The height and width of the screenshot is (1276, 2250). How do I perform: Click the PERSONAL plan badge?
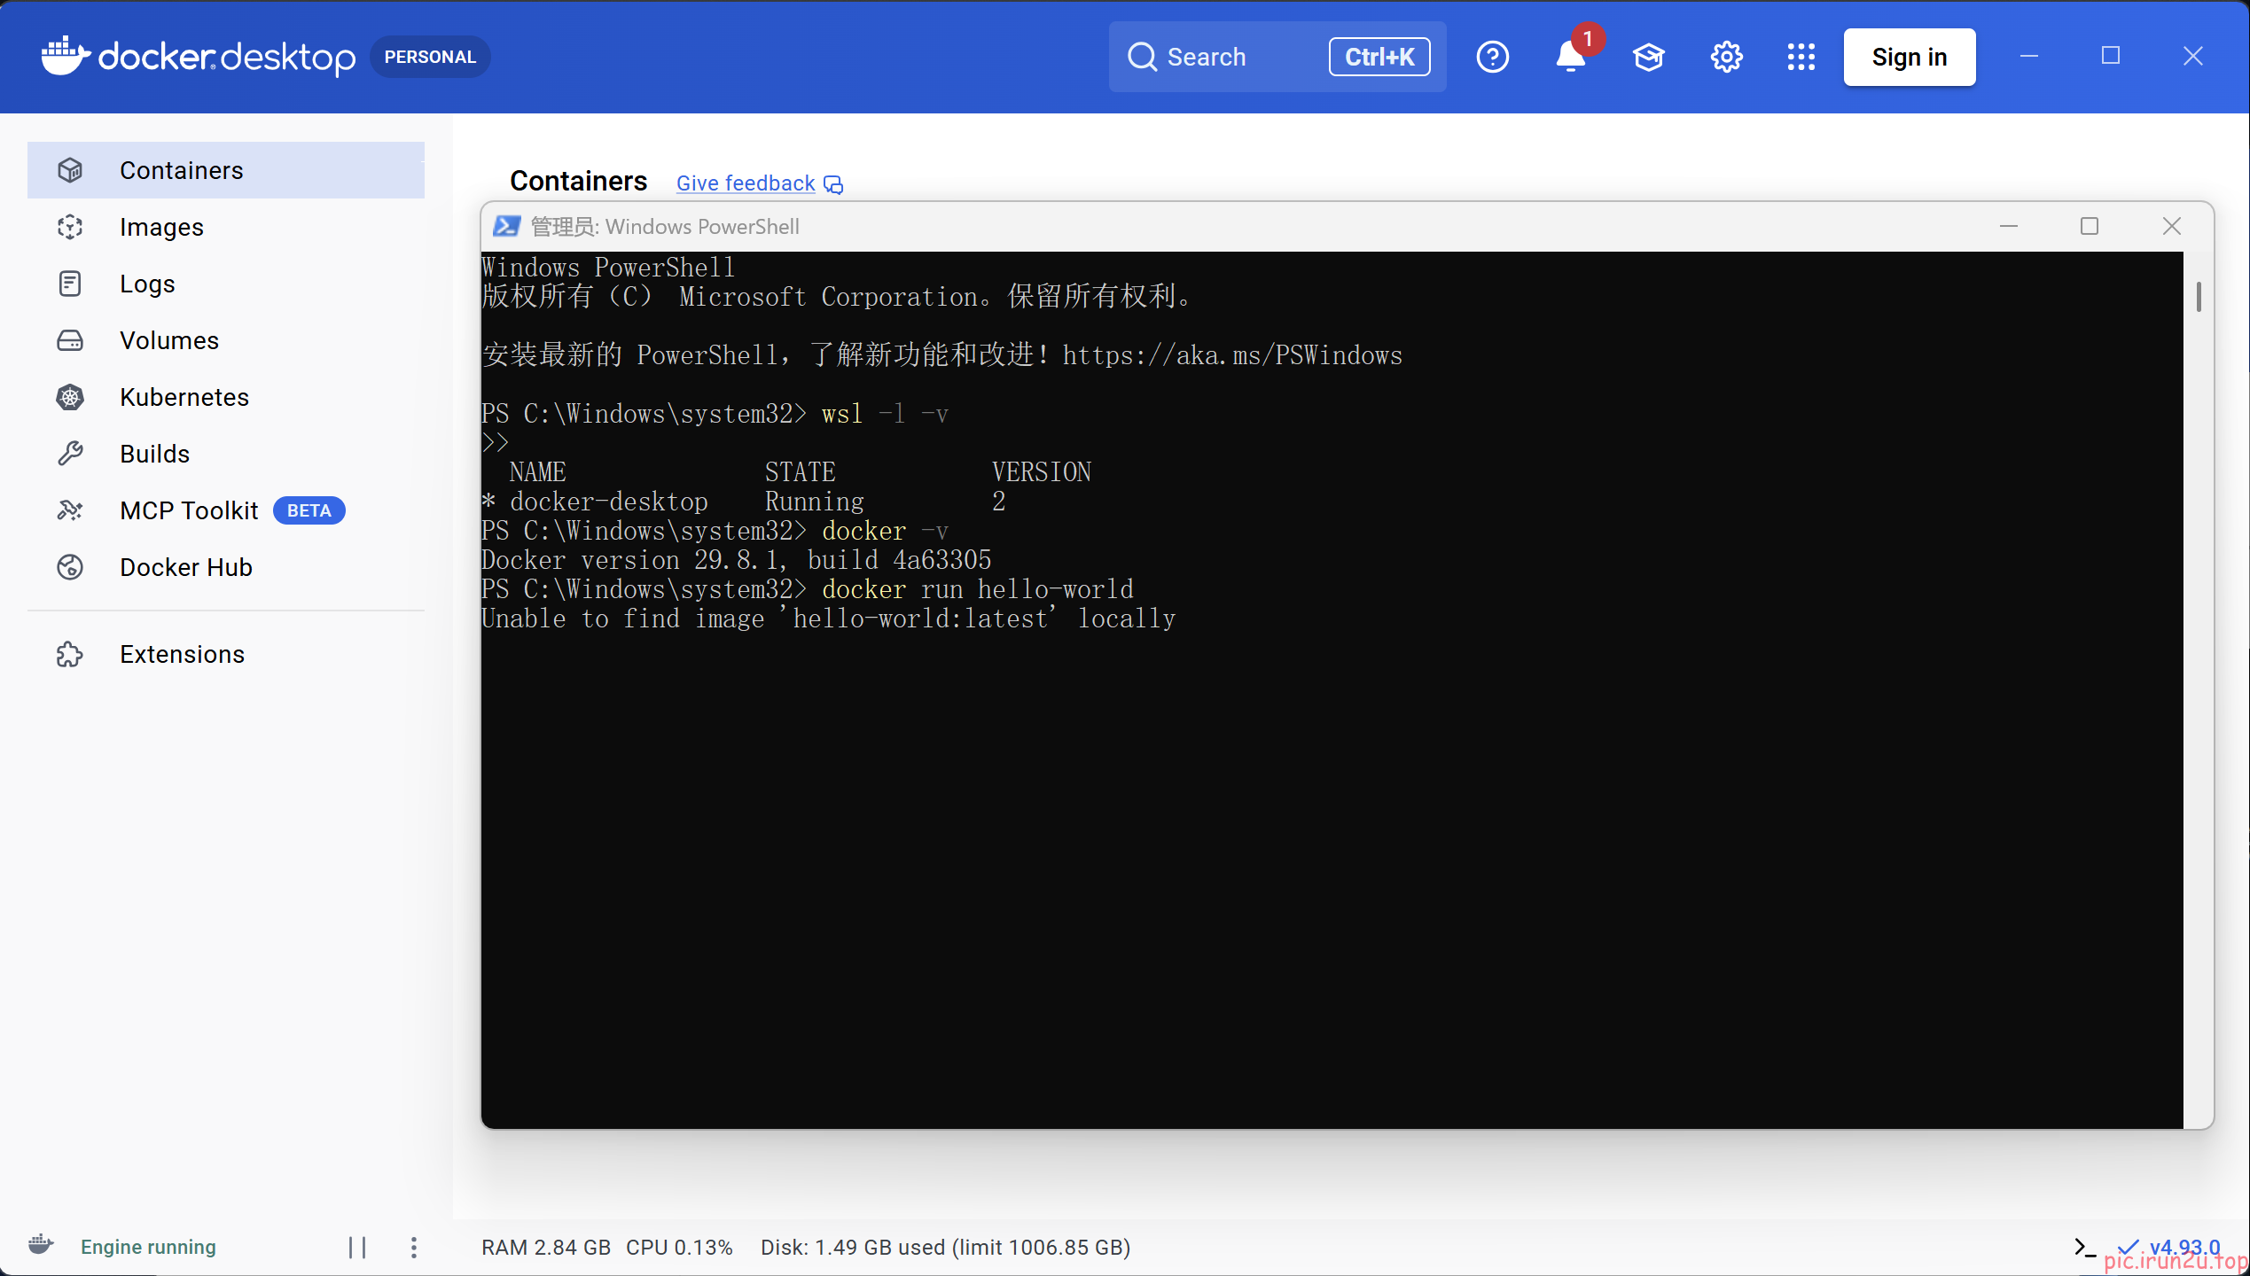(x=430, y=57)
